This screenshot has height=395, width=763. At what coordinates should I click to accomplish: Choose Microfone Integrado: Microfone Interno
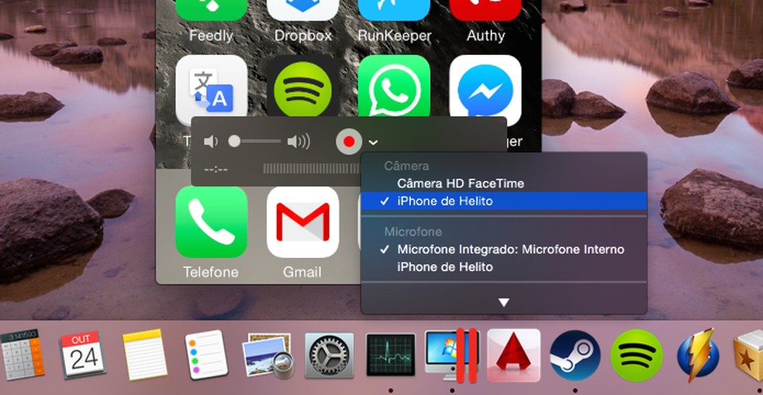point(504,249)
